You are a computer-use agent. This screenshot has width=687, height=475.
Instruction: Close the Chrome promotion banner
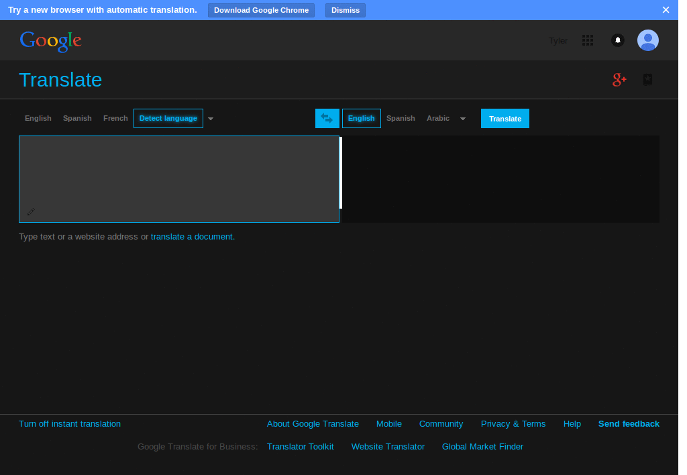tap(666, 9)
